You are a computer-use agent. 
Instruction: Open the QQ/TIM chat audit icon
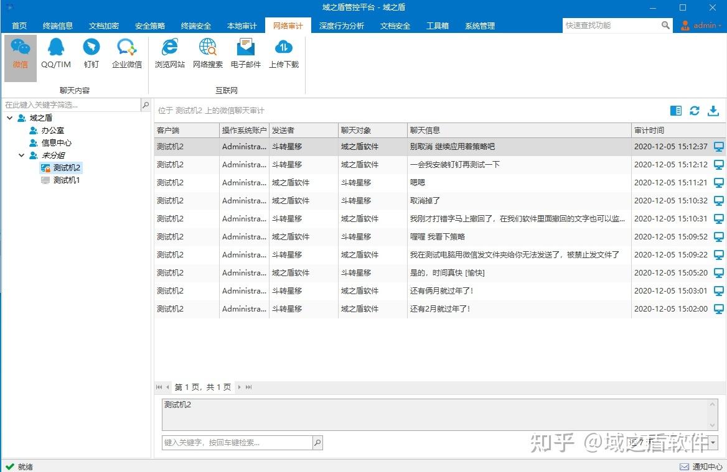click(55, 54)
